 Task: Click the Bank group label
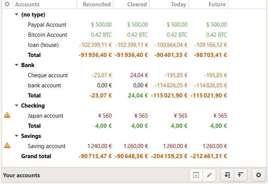[x=28, y=65]
